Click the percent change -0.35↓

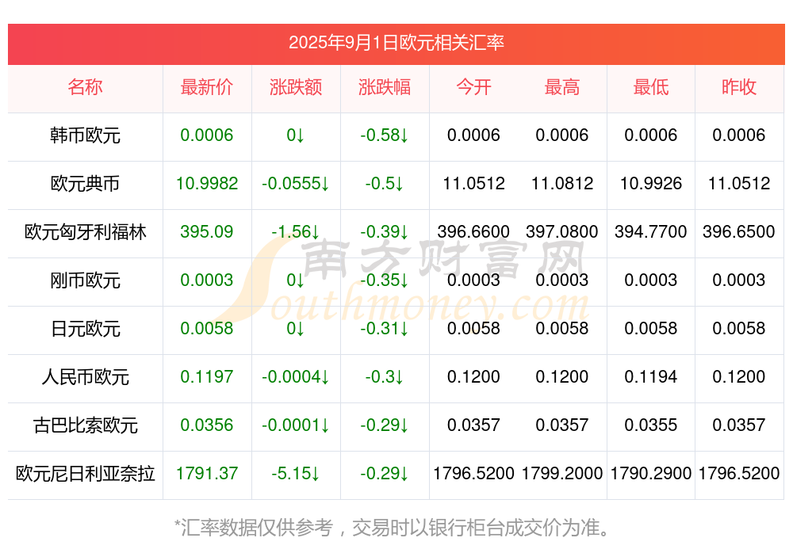385,280
